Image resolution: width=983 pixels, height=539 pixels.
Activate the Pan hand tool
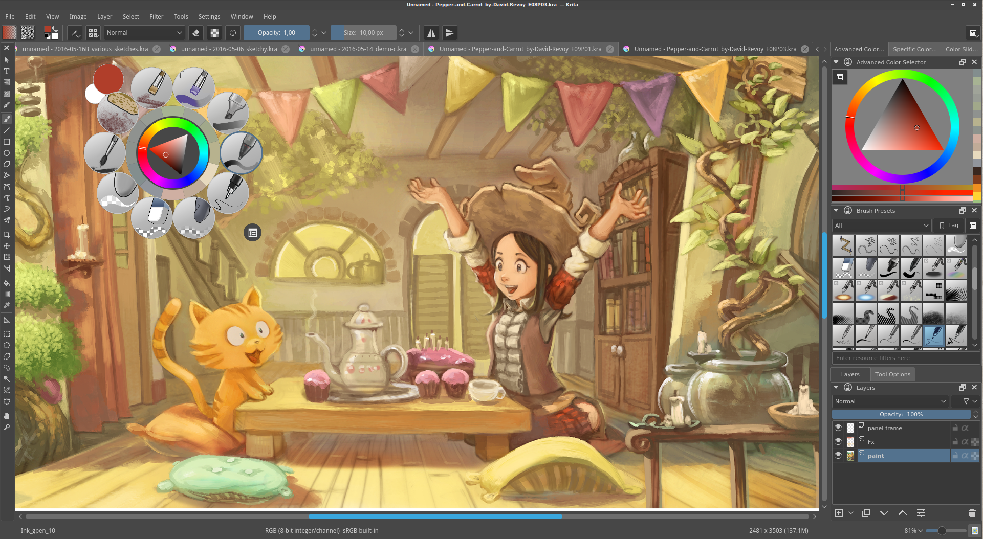coord(7,416)
